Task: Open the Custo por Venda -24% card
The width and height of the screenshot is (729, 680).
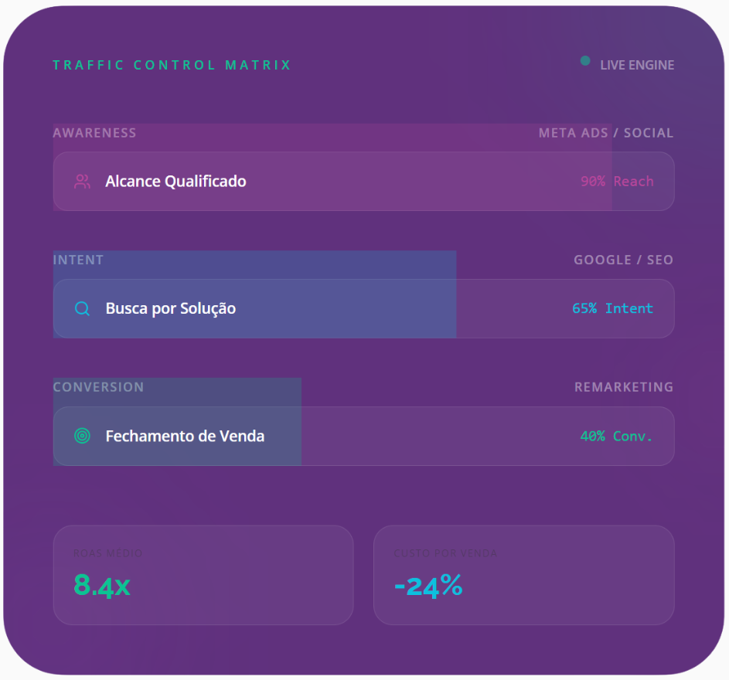Action: 523,575
